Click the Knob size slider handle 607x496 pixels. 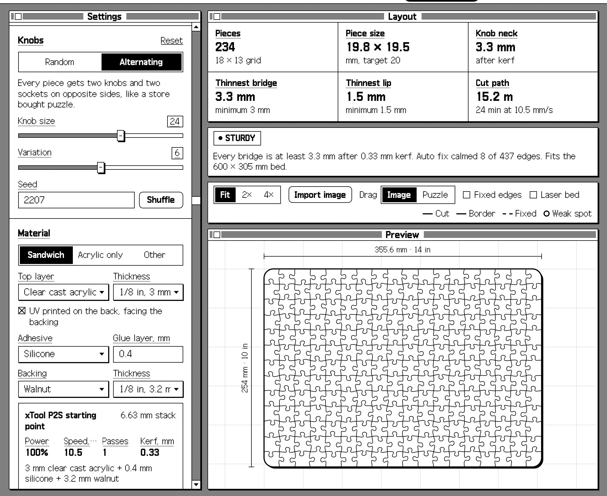click(x=121, y=136)
